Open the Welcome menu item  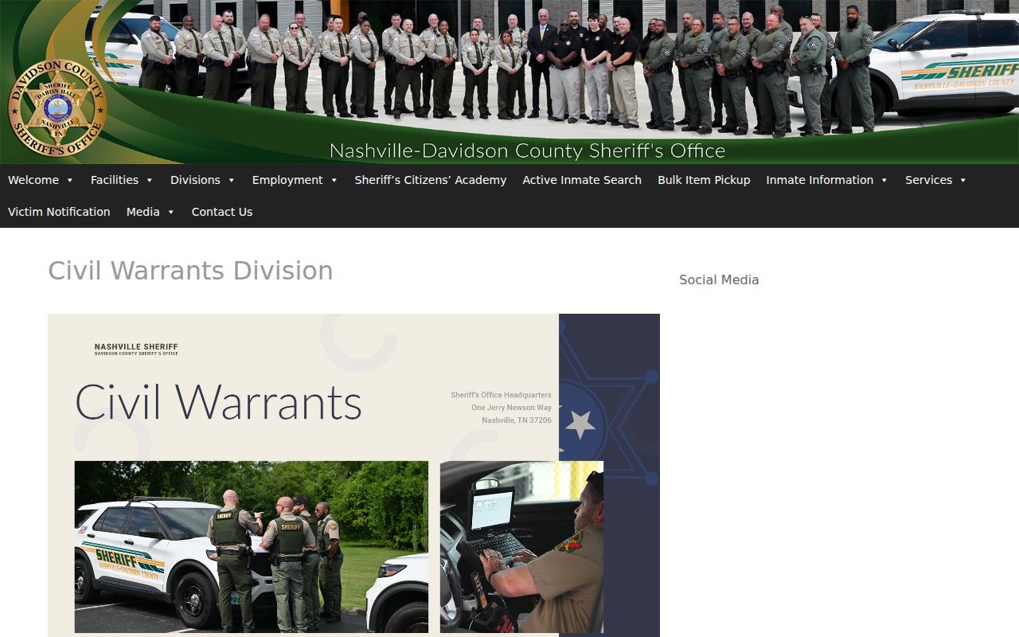[33, 180]
